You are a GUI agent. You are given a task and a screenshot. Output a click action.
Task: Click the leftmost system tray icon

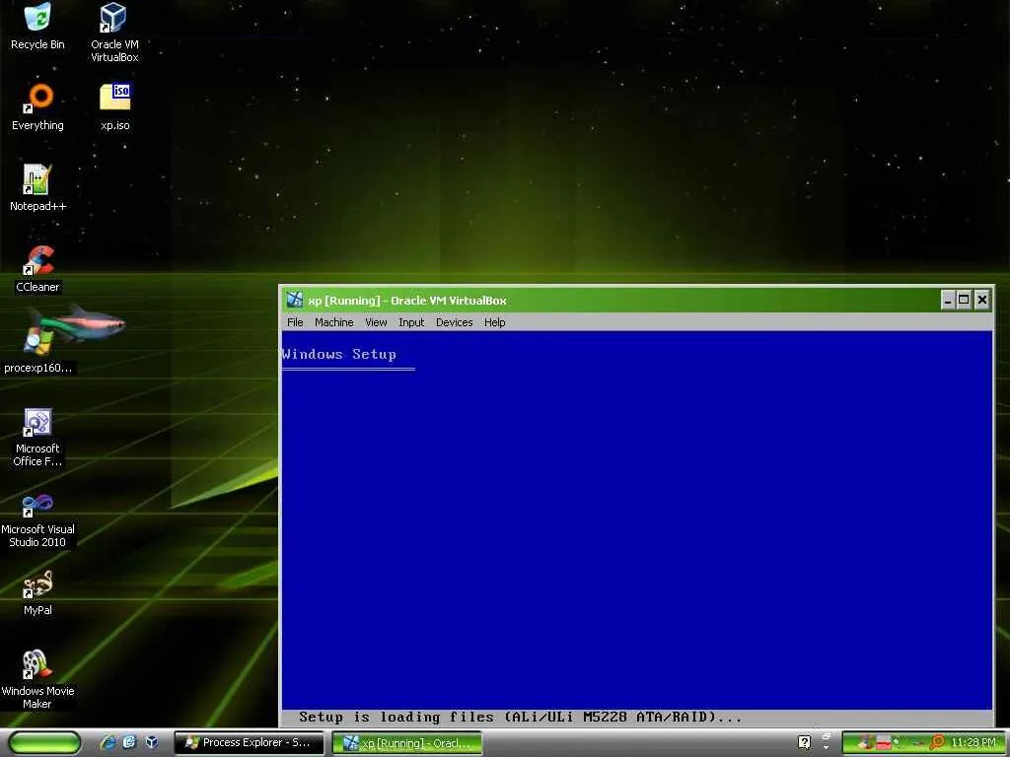point(866,743)
